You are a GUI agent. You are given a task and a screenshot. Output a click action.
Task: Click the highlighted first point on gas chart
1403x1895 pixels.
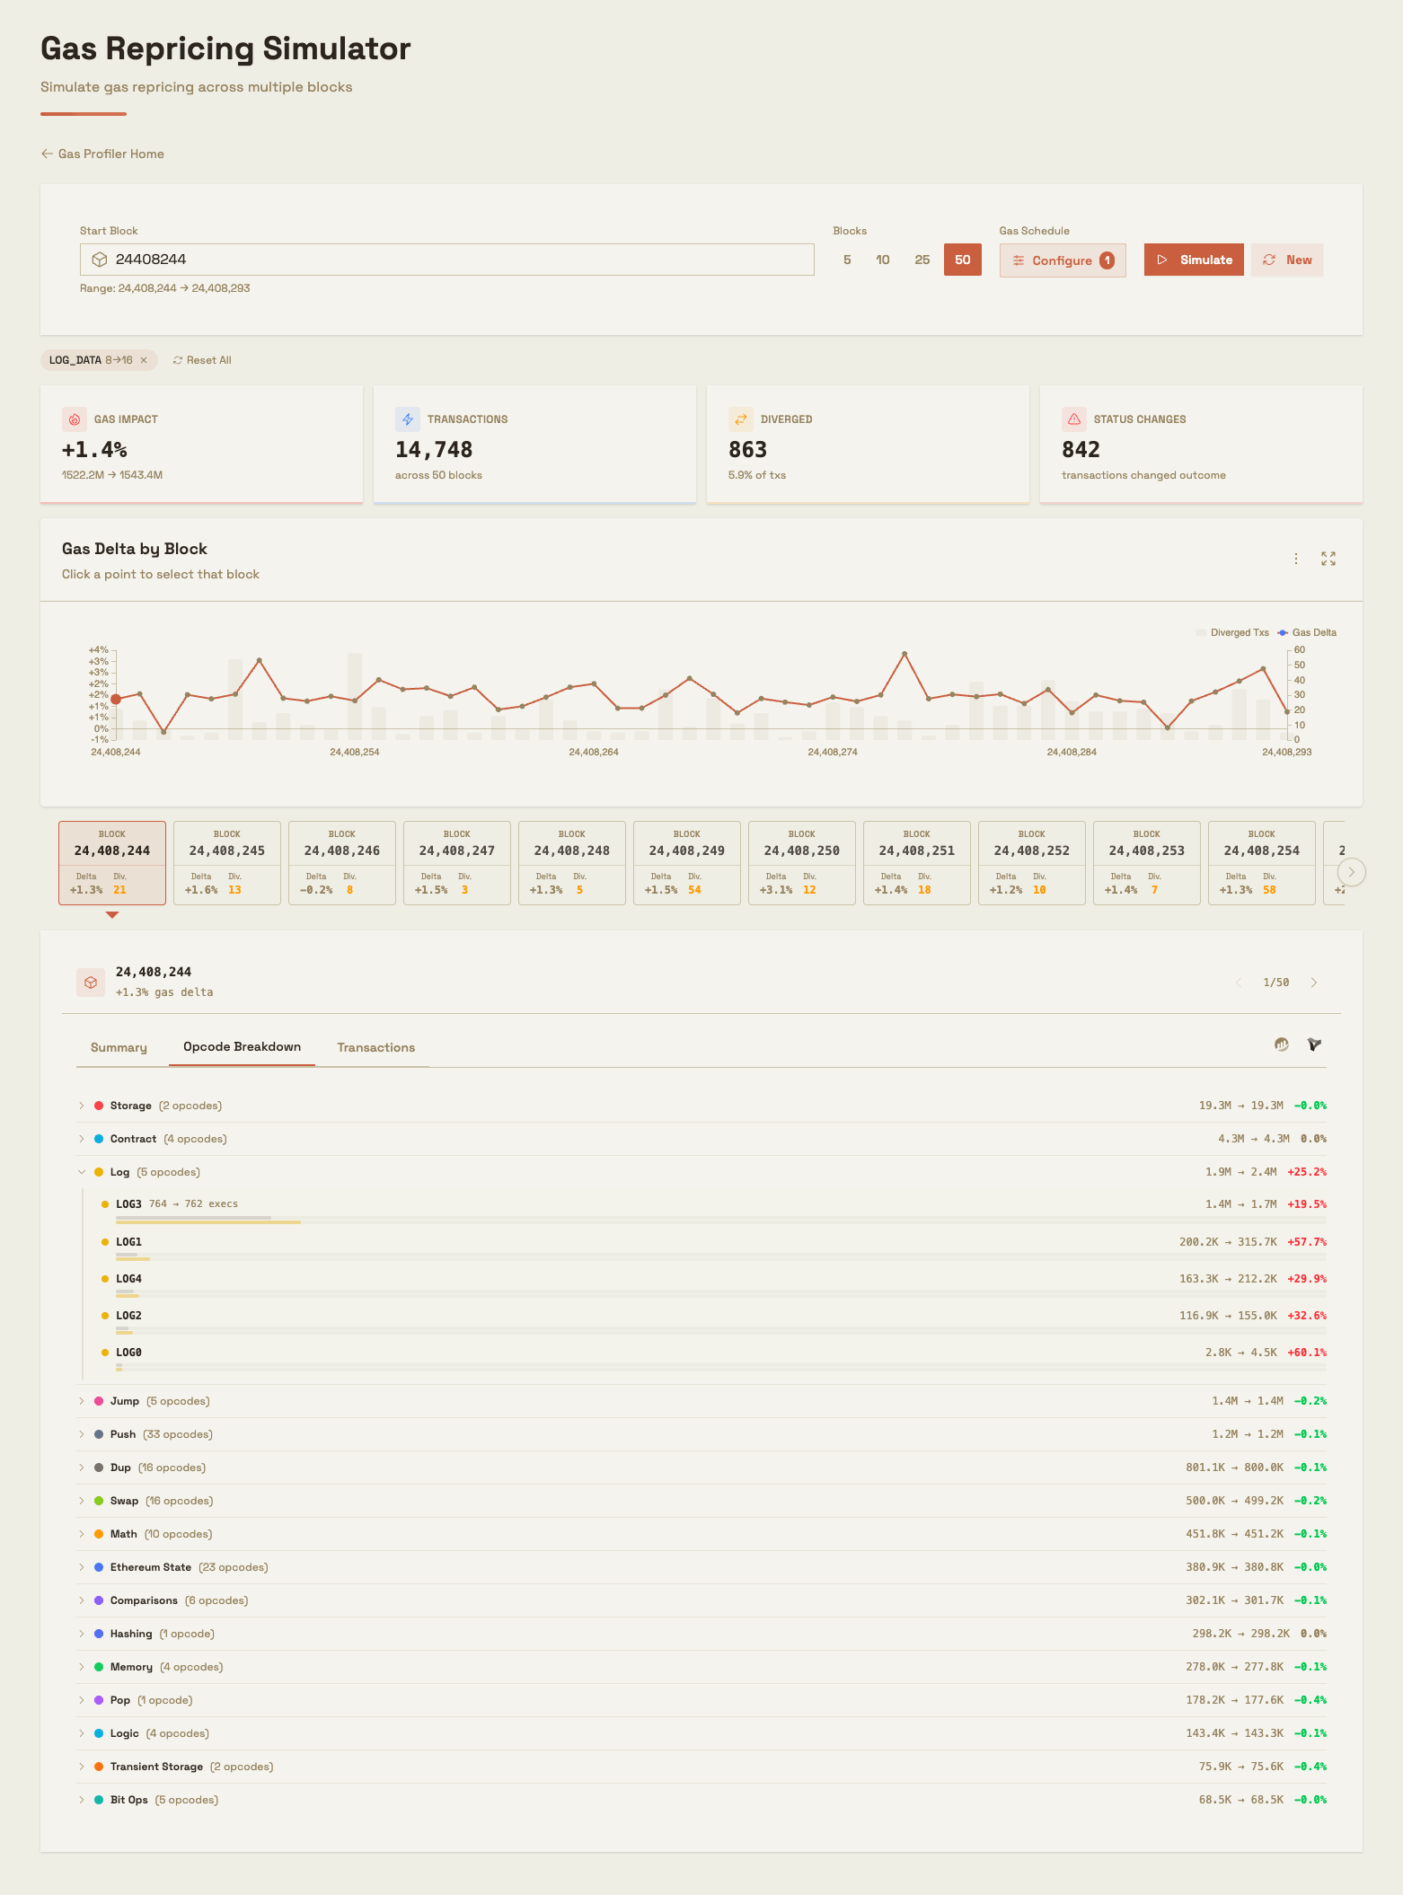coord(116,699)
